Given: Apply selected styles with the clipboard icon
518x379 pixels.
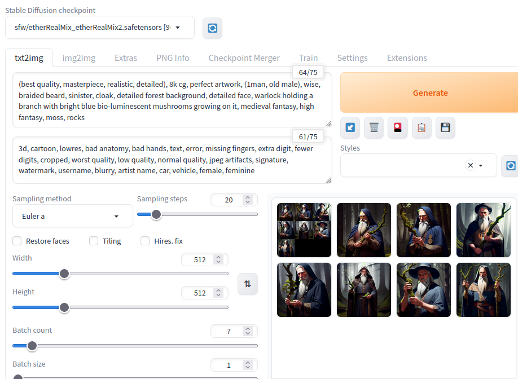Looking at the screenshot, I should point(422,127).
